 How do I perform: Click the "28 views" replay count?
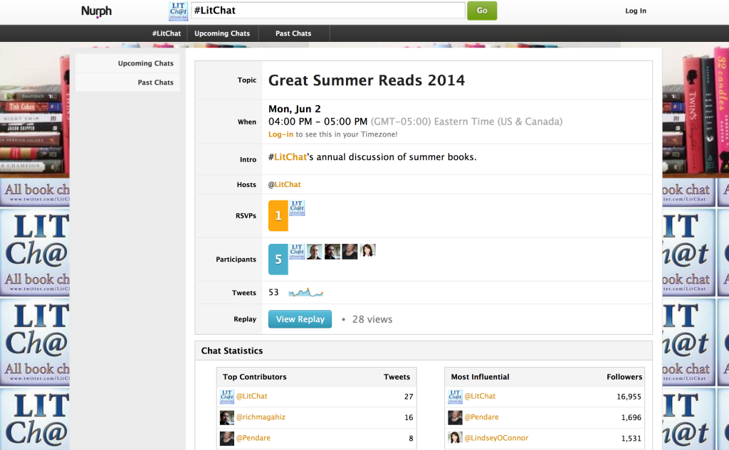point(372,319)
